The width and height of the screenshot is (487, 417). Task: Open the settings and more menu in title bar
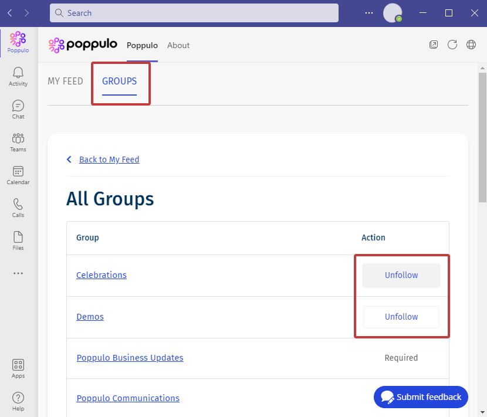369,13
